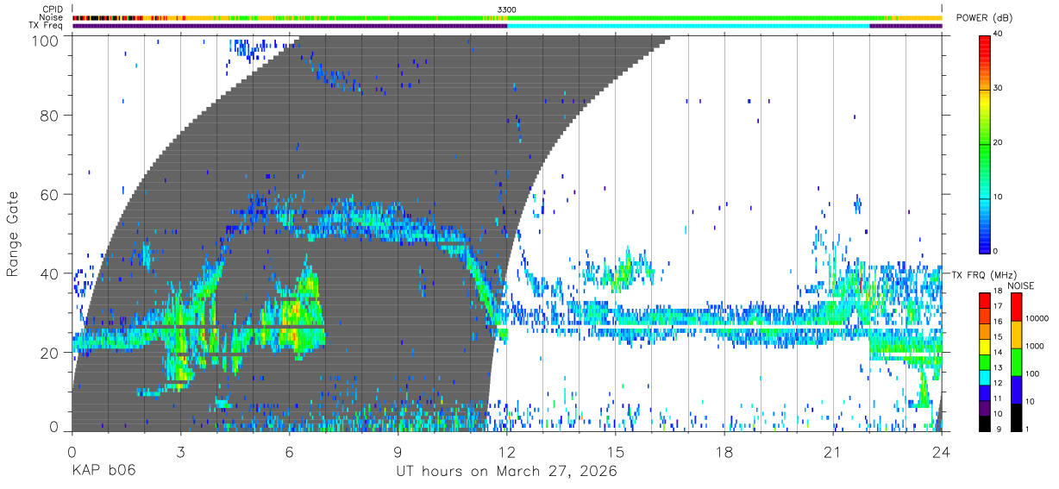The image size is (1059, 489).
Task: Click the cyan TX Freq strip after 12 UT
Action: point(688,26)
